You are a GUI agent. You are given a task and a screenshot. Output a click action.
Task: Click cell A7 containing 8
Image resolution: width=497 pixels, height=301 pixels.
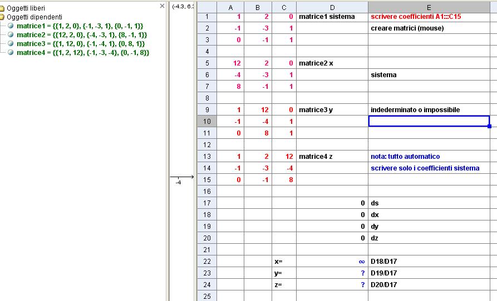tap(230, 87)
